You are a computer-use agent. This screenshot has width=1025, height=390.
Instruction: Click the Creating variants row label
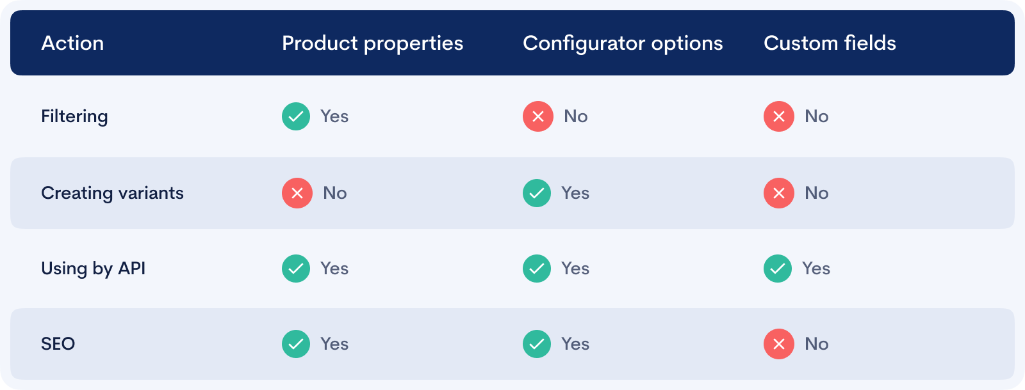pos(112,194)
